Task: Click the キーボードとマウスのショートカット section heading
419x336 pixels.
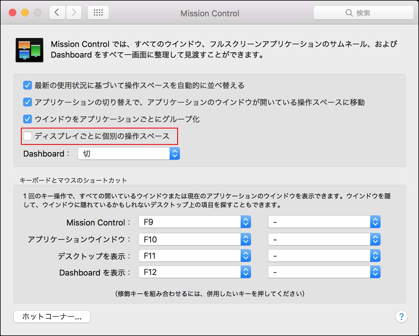Action: point(73,180)
